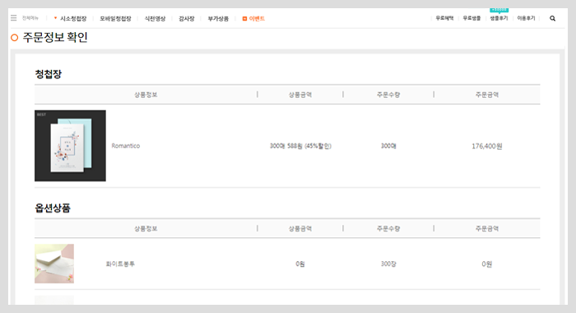
Task: Click the 화이트봉투 product name
Action: coord(120,264)
